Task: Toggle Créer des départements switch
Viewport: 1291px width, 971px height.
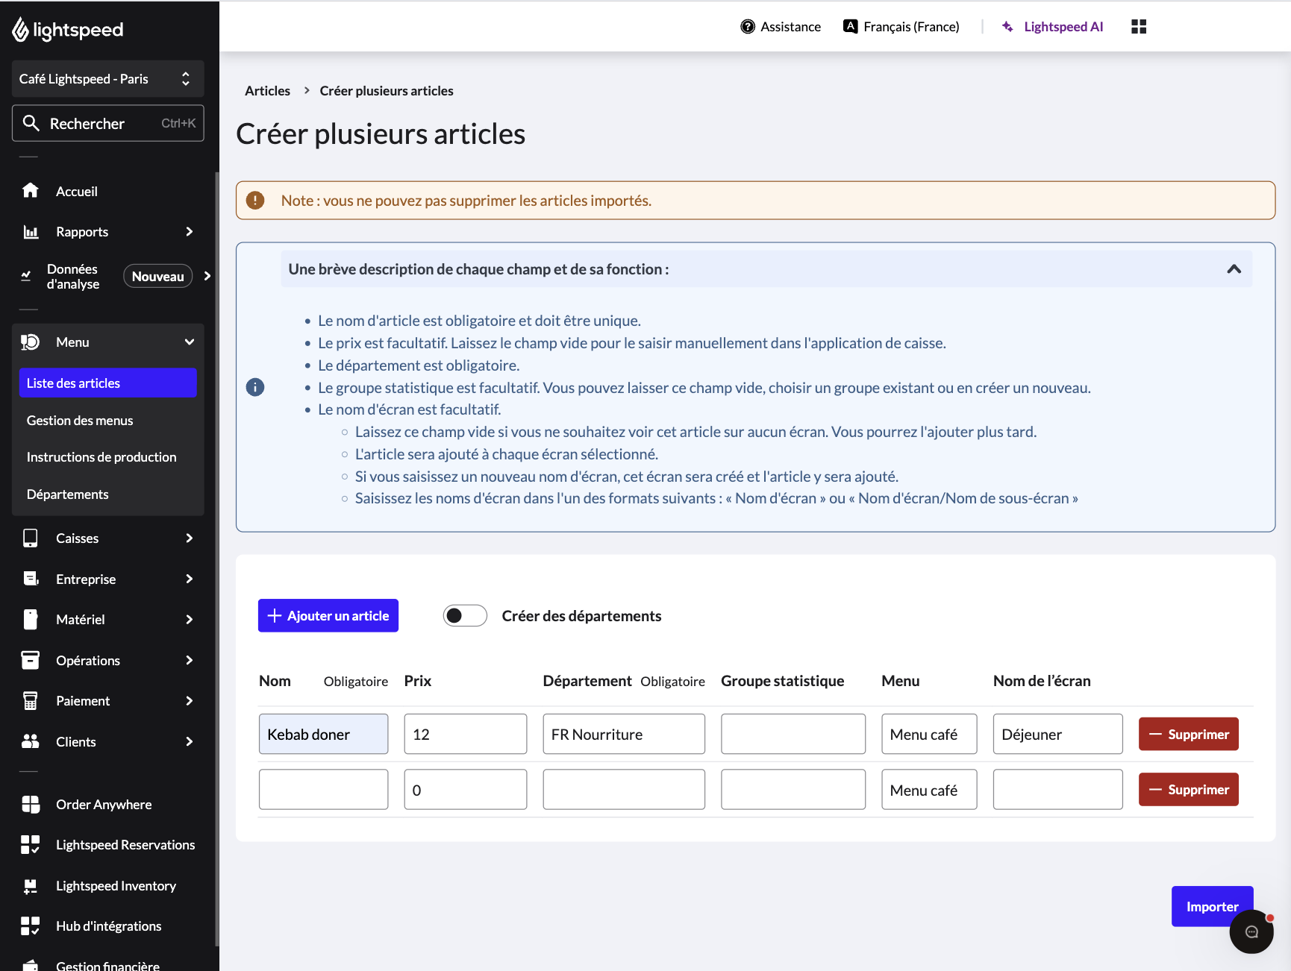Action: 465,615
